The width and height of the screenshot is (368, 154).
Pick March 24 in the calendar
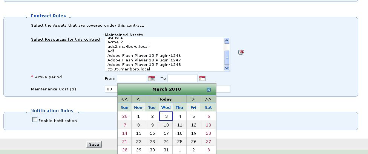tap(166, 142)
